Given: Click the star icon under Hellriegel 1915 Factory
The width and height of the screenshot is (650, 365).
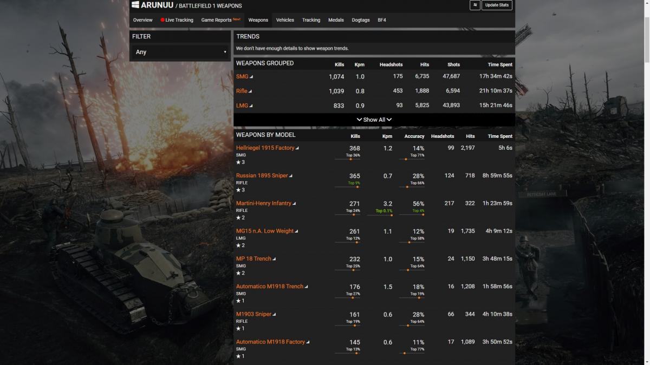Looking at the screenshot, I should (x=238, y=162).
